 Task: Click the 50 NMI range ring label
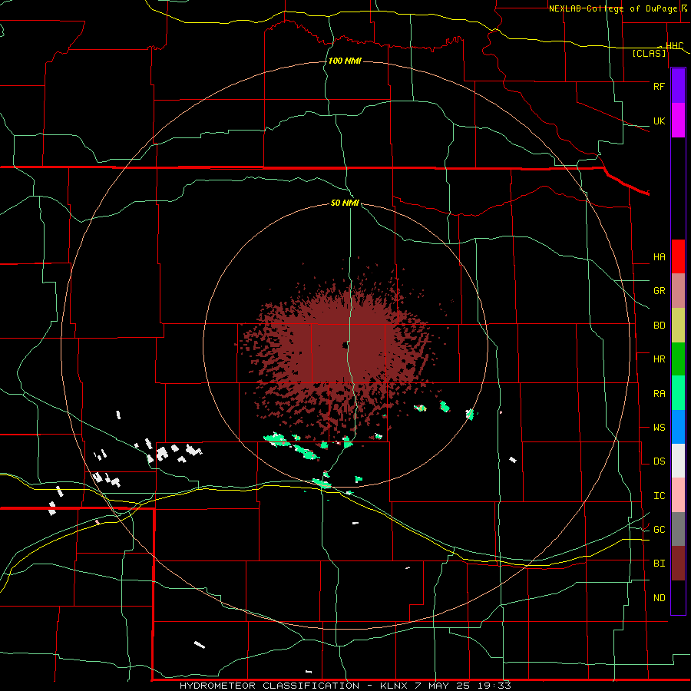click(x=345, y=203)
